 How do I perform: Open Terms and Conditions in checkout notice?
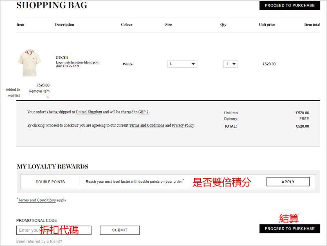coord(146,126)
